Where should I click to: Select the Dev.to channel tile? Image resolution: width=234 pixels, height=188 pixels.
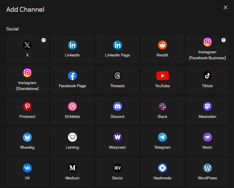coord(117,172)
